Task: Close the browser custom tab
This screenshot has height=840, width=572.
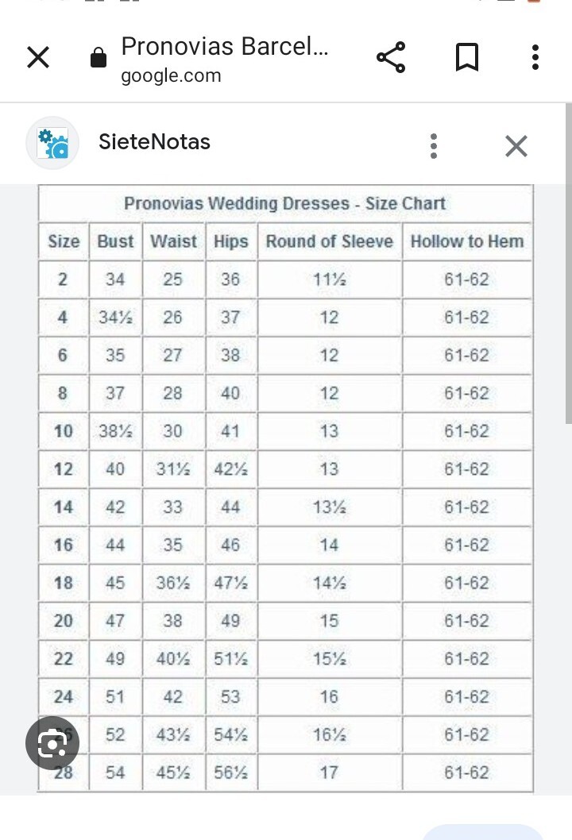Action: coord(38,57)
